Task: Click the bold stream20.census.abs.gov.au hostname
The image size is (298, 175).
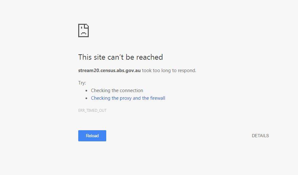Action: (109, 71)
